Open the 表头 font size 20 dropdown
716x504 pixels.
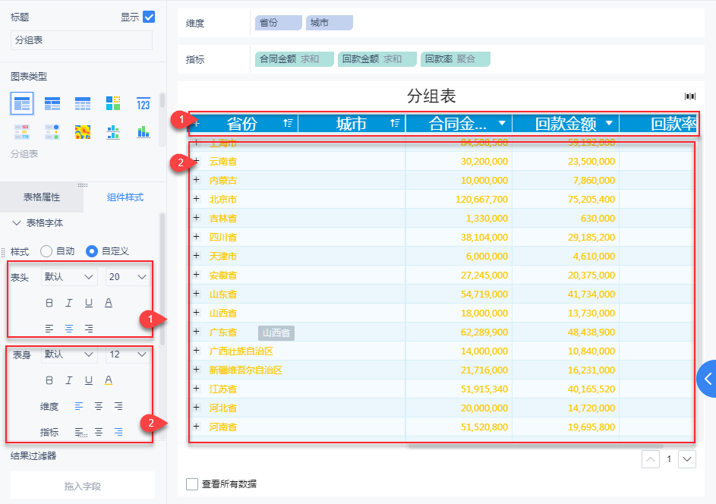coord(128,277)
